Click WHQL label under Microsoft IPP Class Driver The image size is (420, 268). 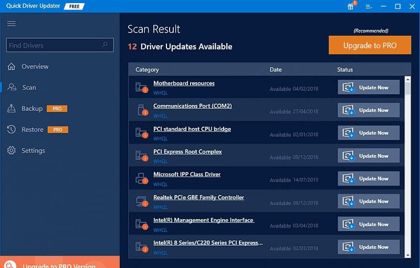[161, 184]
